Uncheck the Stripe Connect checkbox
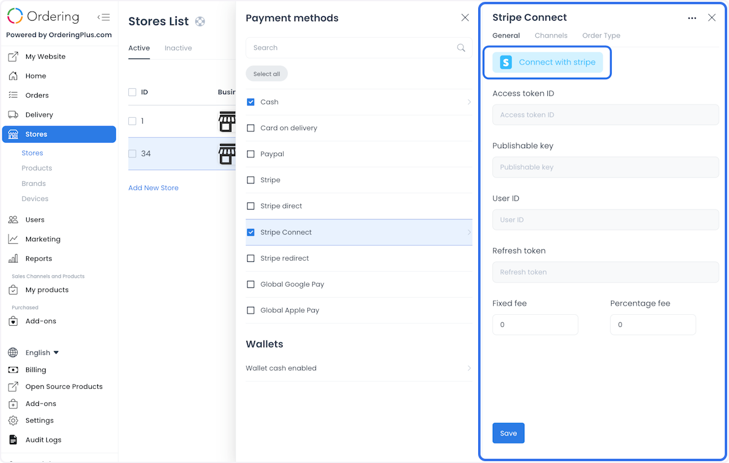The image size is (729, 463). click(251, 232)
